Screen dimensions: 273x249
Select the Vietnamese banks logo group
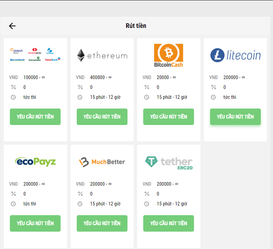coord(35,55)
